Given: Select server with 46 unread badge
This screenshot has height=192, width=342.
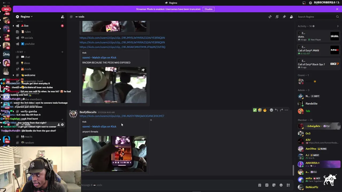Looking at the screenshot, I should [6, 46].
